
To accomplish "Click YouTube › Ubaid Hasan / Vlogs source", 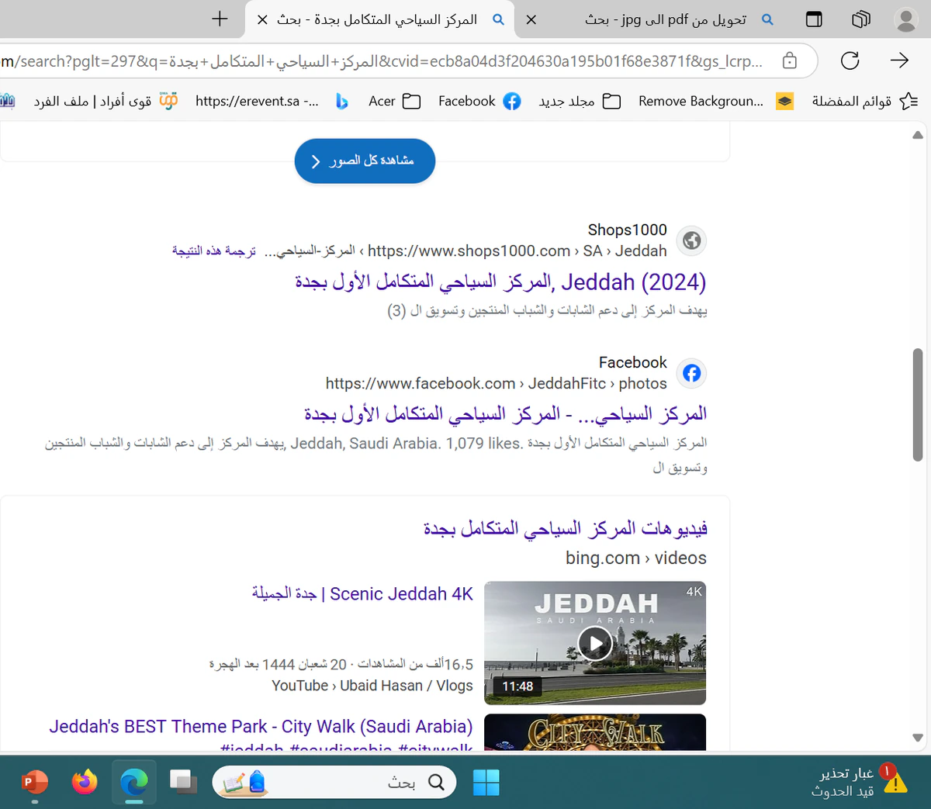I will 372,686.
